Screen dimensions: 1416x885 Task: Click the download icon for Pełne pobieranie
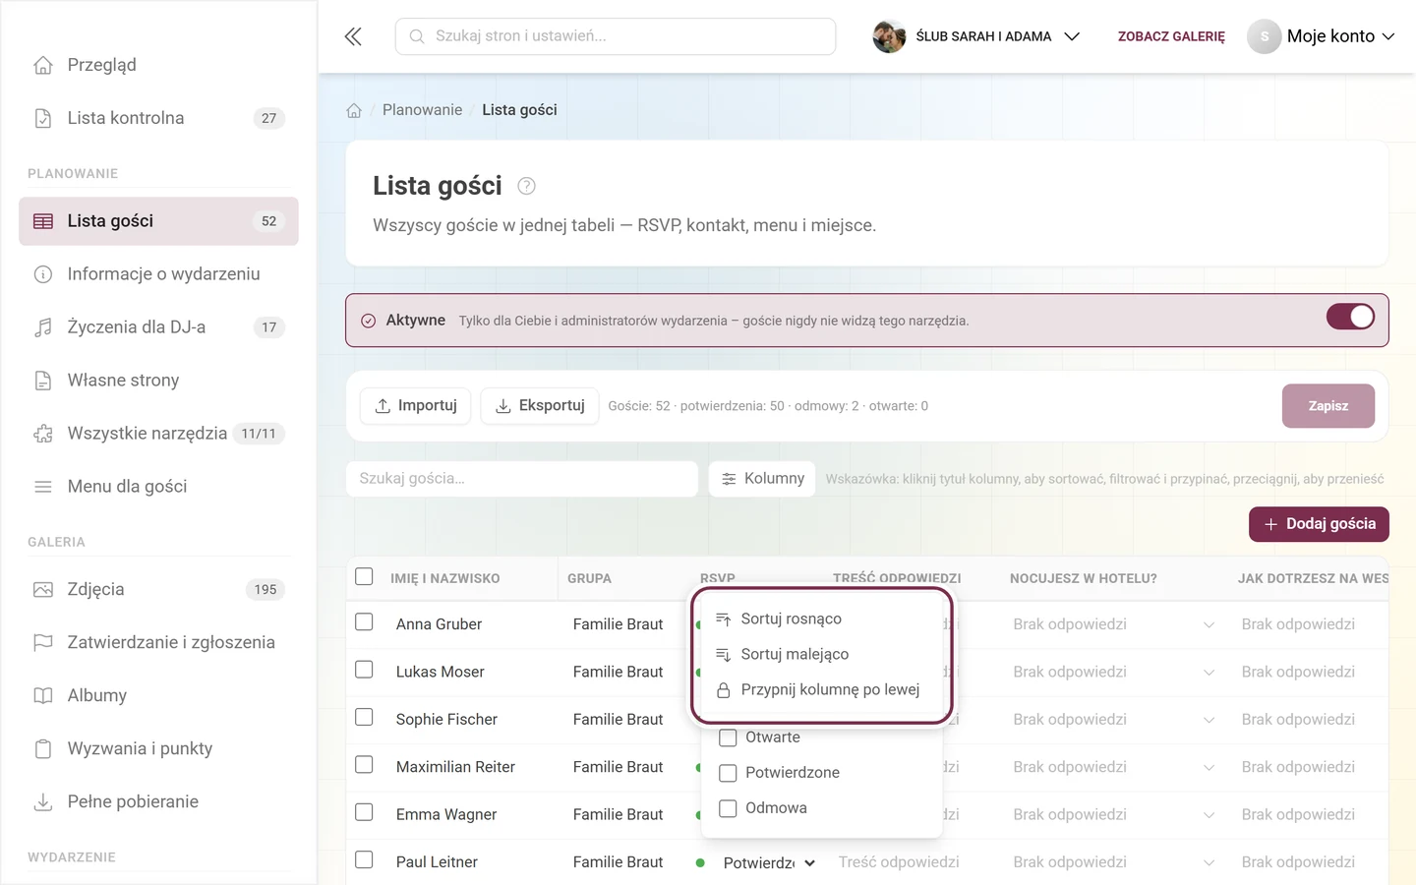coord(43,802)
